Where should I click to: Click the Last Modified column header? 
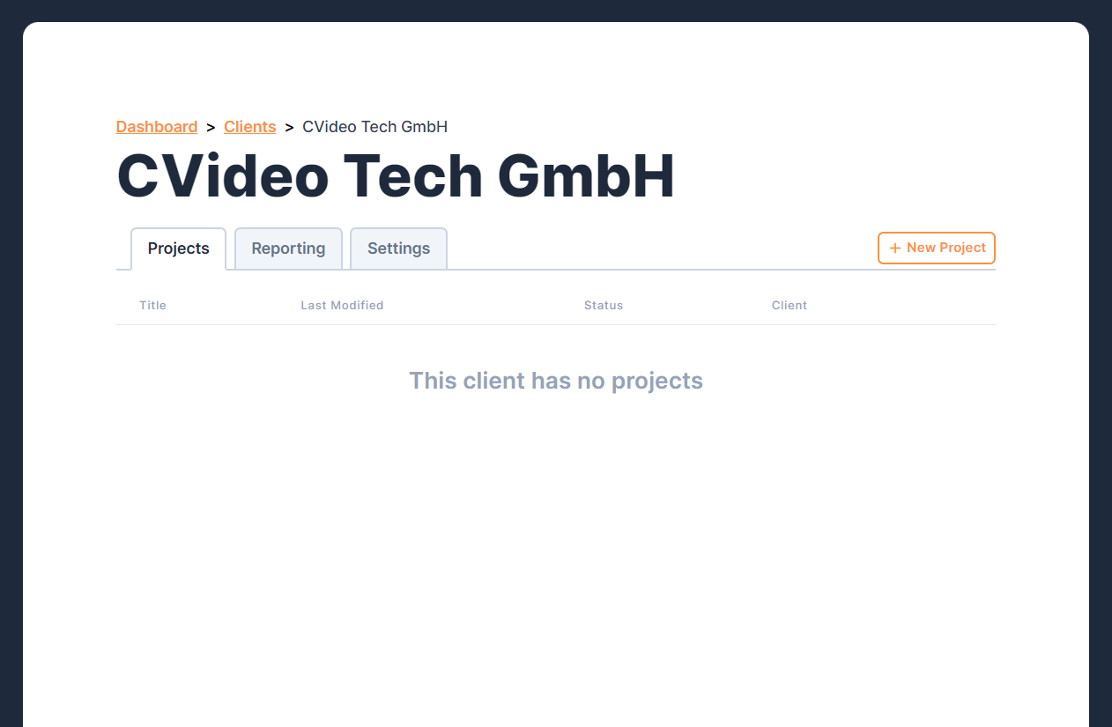[342, 305]
